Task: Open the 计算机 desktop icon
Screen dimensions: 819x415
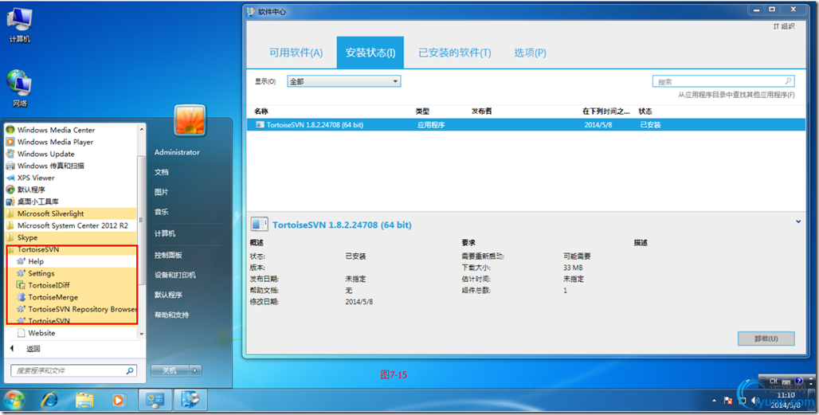Action: pos(19,25)
